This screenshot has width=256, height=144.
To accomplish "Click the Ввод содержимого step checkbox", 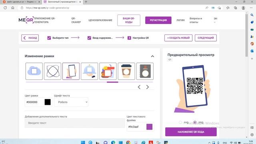I will tap(89, 38).
